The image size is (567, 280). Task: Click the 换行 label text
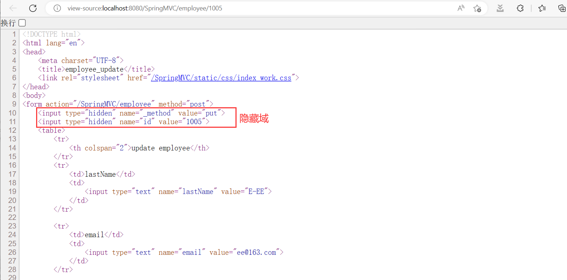click(x=8, y=23)
